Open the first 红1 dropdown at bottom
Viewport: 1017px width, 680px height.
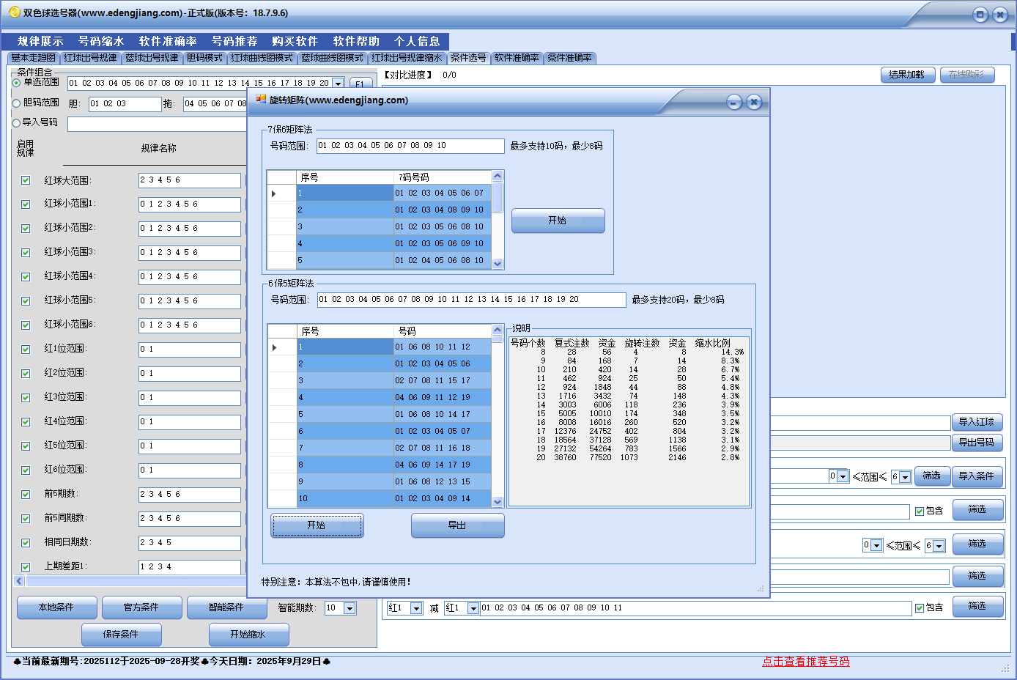[416, 608]
